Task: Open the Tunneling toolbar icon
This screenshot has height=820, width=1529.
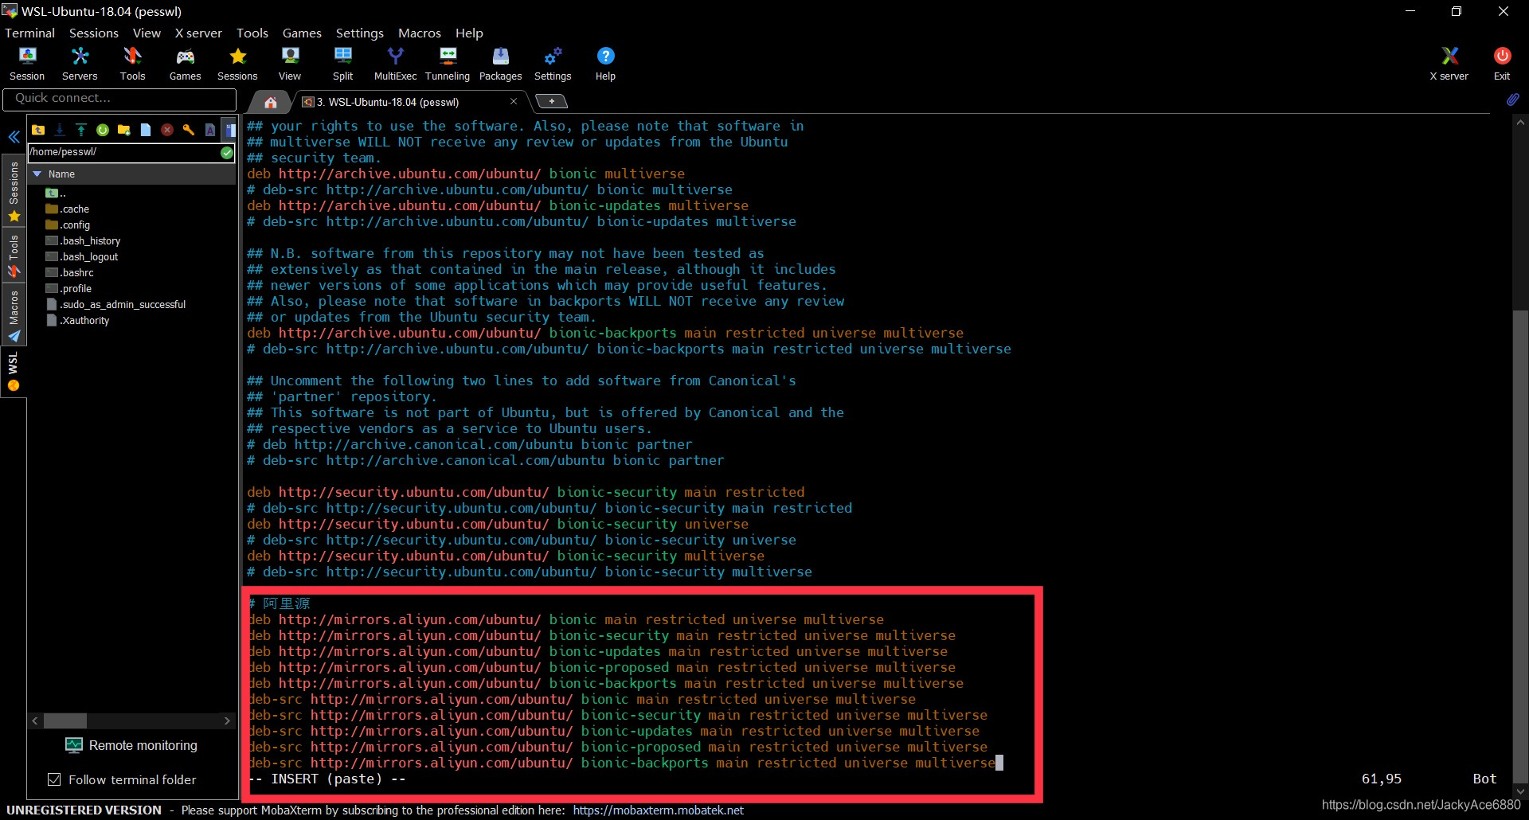Action: tap(448, 64)
